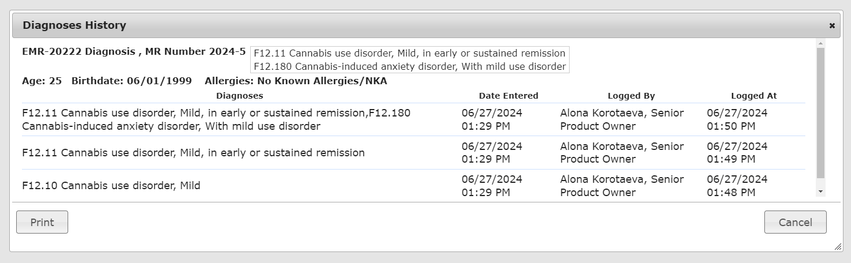Click the EMR-20222 Diagnosis patient name
The width and height of the screenshot is (851, 263).
[x=78, y=51]
